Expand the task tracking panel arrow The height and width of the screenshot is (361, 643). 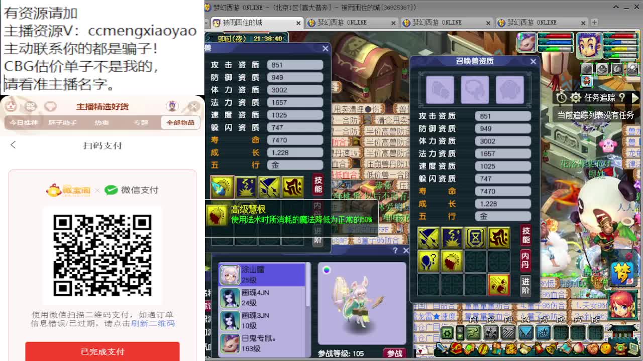pos(634,98)
